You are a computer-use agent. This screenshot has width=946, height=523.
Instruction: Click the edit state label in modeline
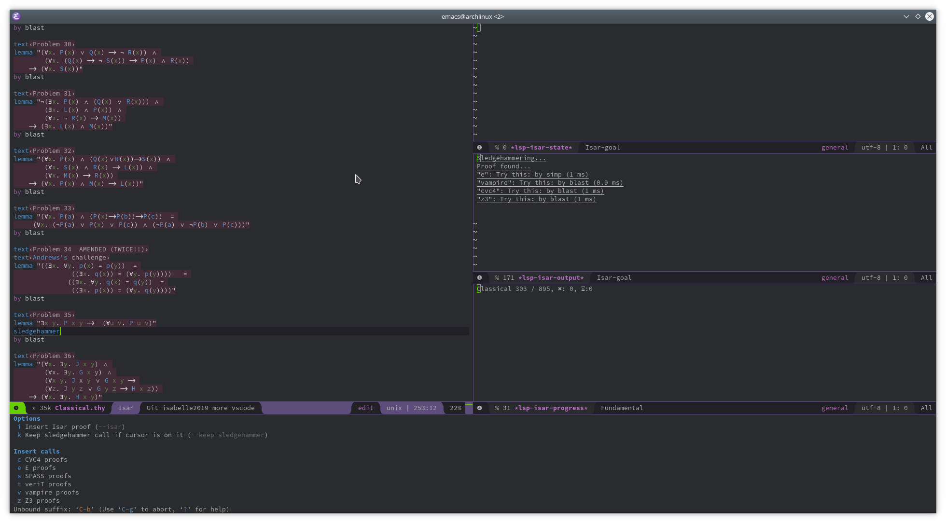[366, 408]
